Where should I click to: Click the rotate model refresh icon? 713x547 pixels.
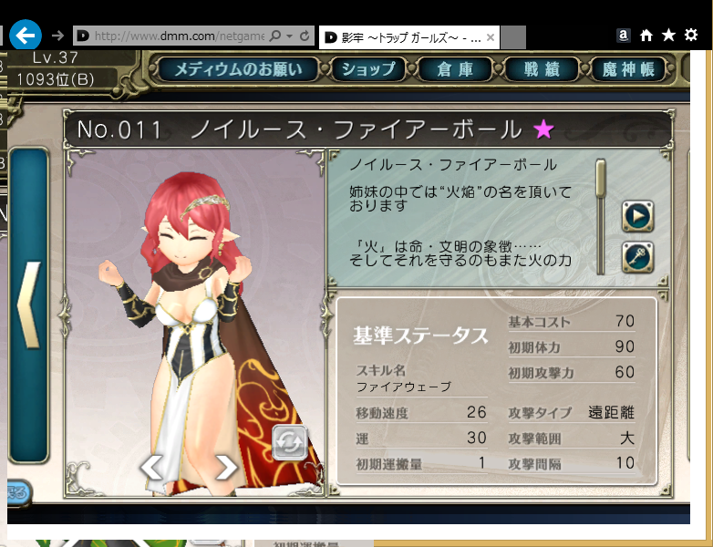tap(290, 442)
